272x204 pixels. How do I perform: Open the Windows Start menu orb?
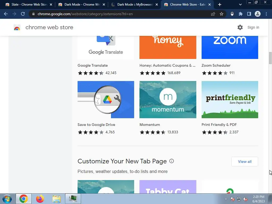click(x=7, y=199)
